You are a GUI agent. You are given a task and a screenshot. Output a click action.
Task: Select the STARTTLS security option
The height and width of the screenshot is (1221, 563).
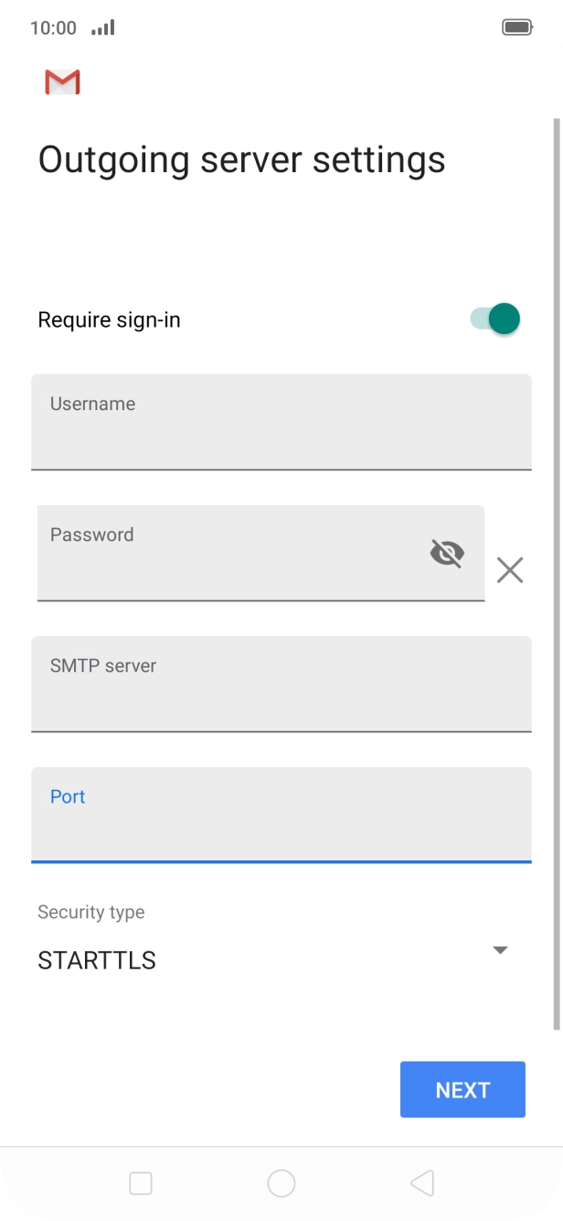tap(97, 960)
